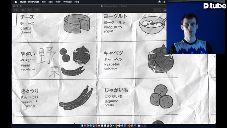
Task: Click the three potatoes drawing
Action: (x=161, y=96)
